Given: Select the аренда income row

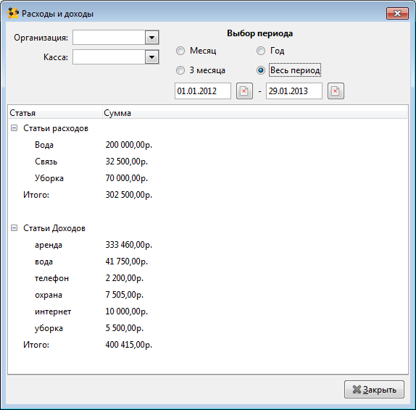Looking at the screenshot, I should [208, 245].
